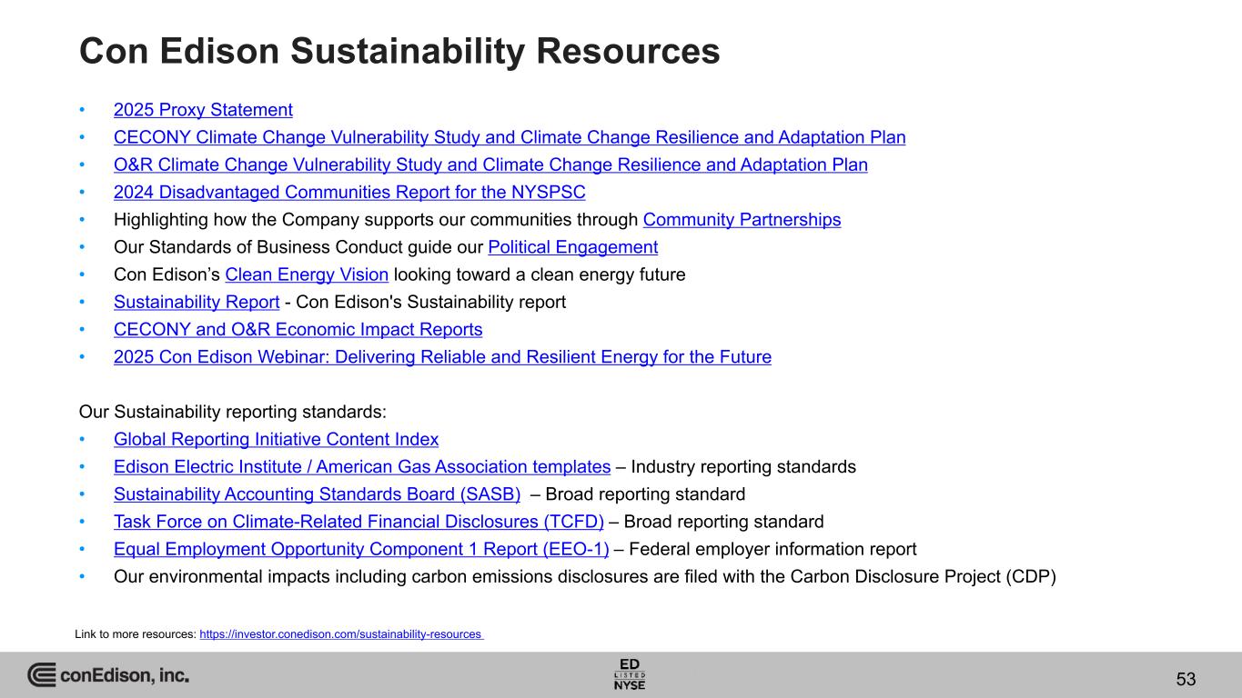
Task: Click the ED Listed NYSE badge
Action: [x=630, y=674]
